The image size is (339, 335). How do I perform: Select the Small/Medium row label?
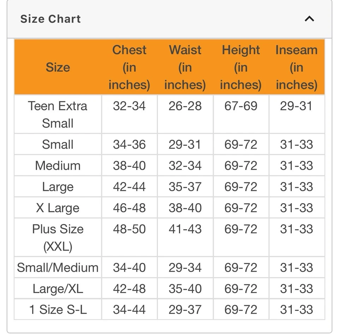tap(58, 268)
